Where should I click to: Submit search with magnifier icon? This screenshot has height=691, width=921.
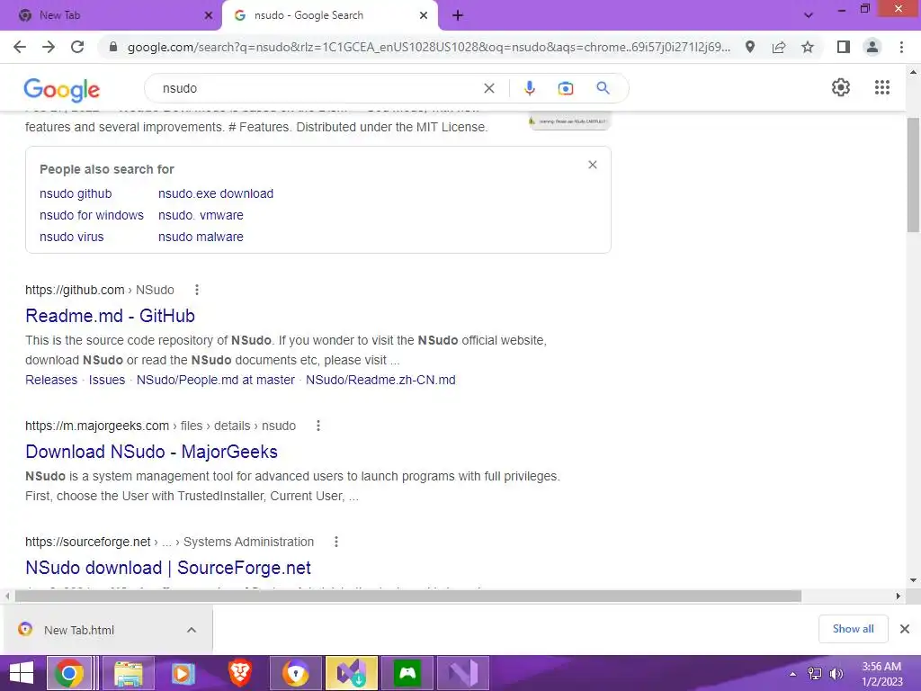(x=603, y=88)
